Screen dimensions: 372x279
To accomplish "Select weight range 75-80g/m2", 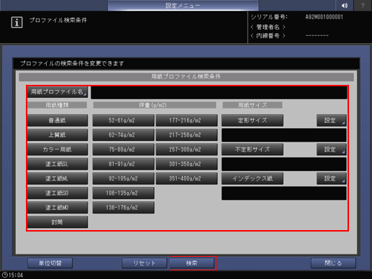I will point(123,150).
